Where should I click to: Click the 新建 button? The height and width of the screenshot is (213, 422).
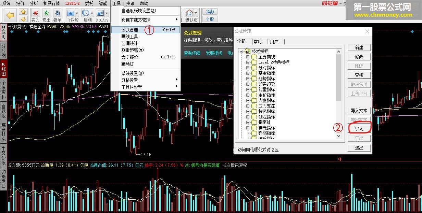(359, 47)
